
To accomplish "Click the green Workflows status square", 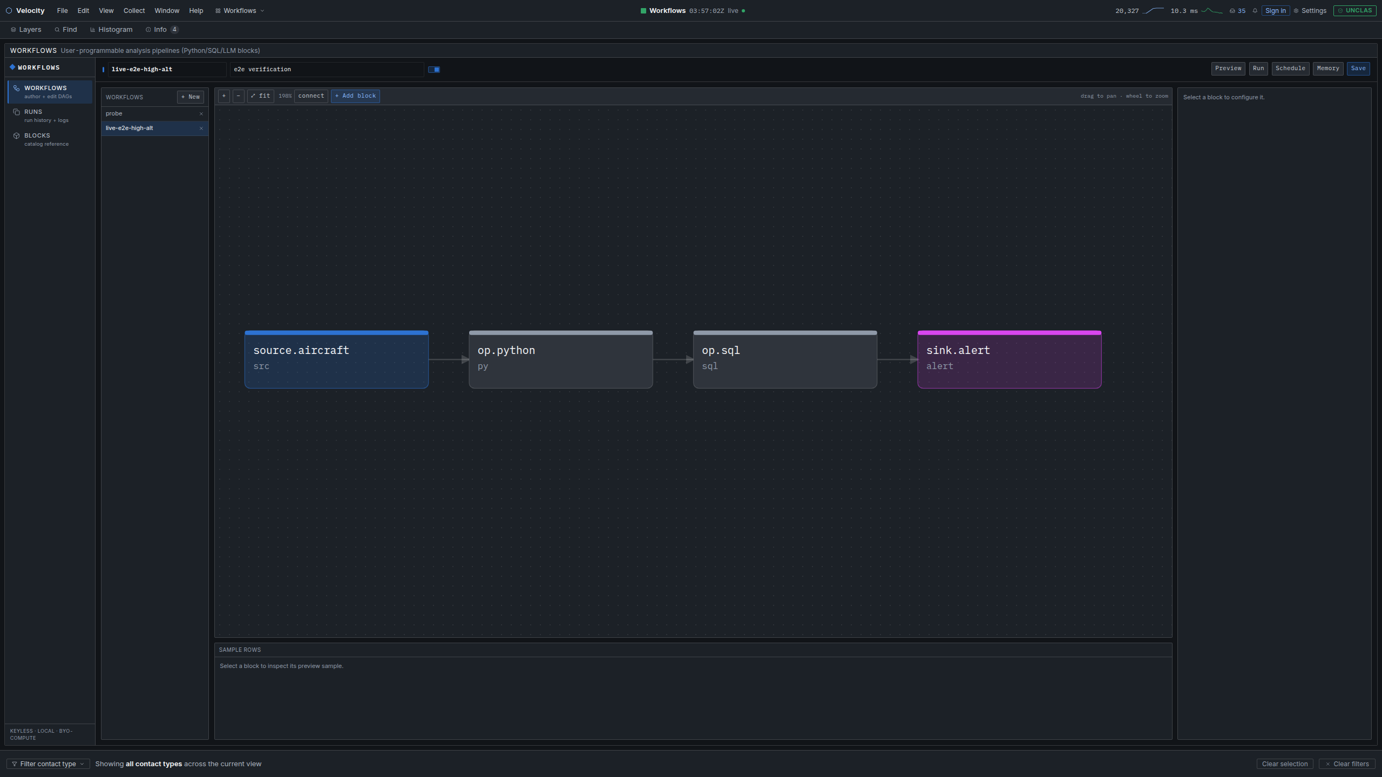I will pos(643,11).
